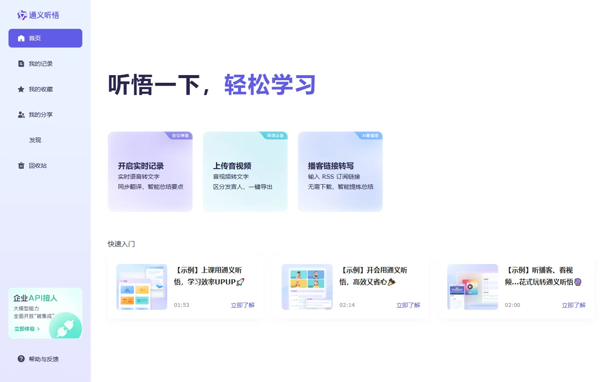This screenshot has height=382, width=611.
Task: Click the trash icon beside 回收站
Action: coord(21,166)
